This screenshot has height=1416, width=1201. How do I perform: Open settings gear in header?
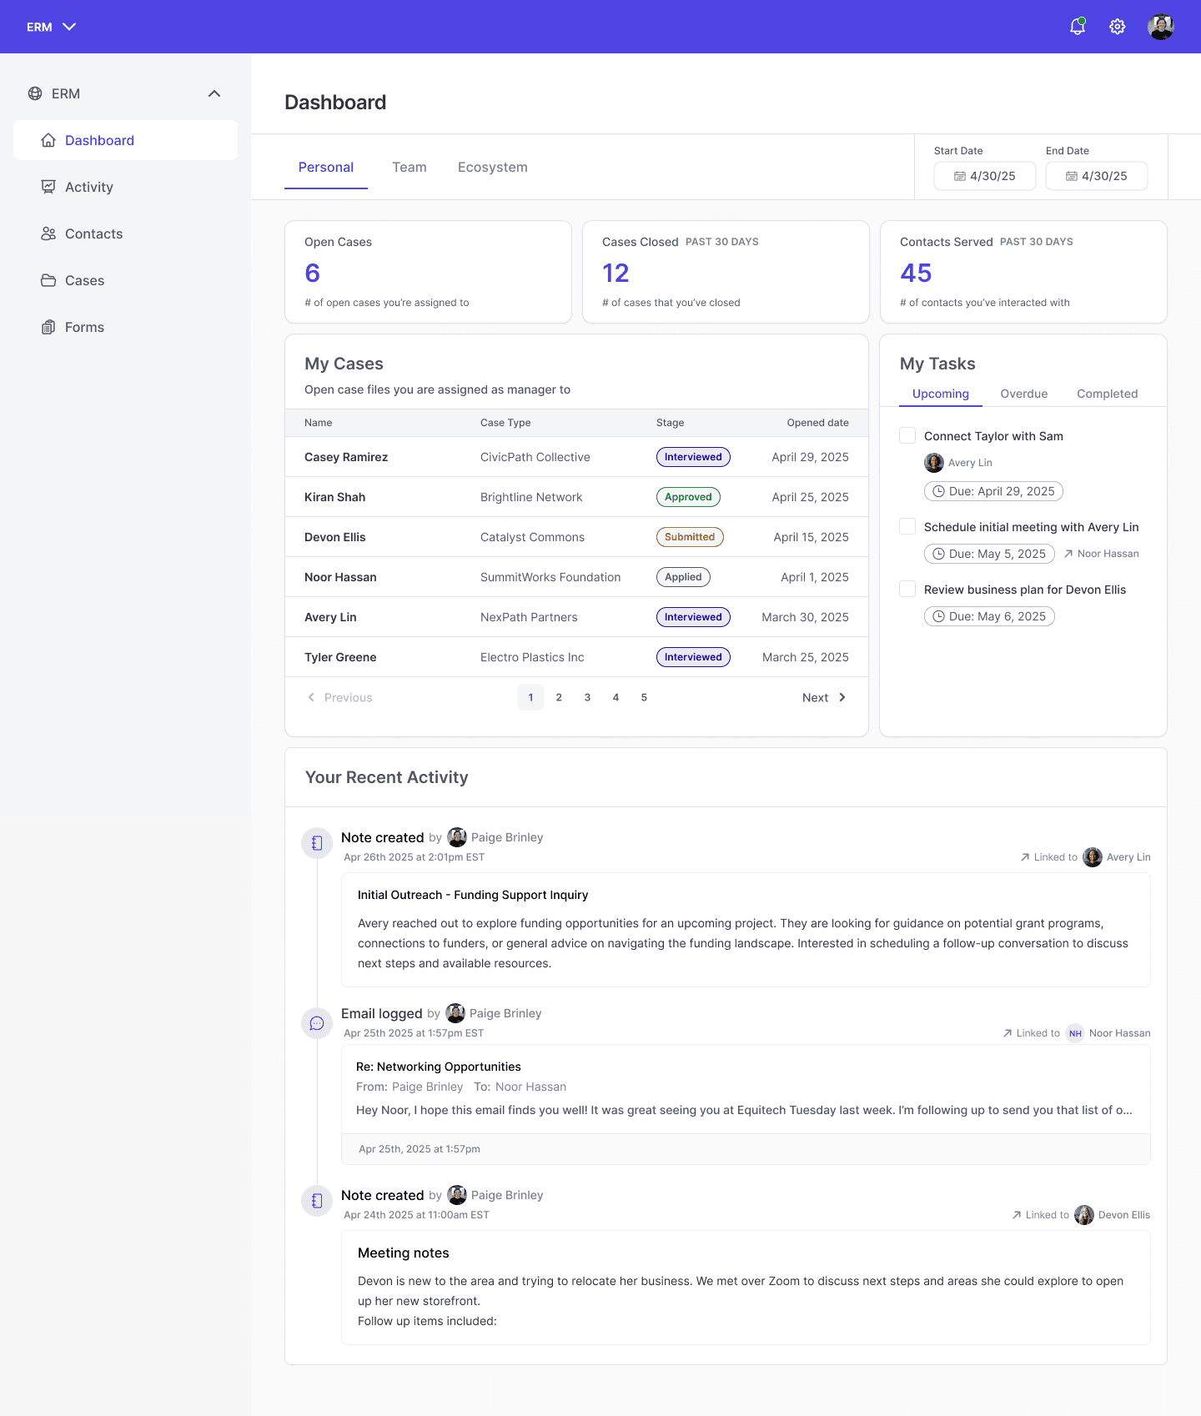[1117, 27]
